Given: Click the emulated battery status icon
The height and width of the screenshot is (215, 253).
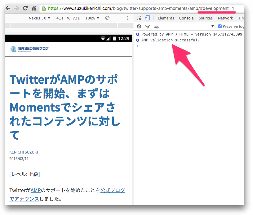Looking at the screenshot, I should 114,38.
